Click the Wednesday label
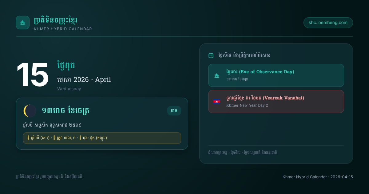369x194 pixels. point(69,89)
